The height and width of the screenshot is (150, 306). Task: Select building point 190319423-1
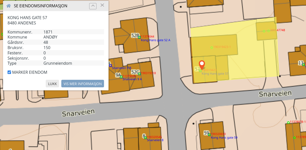tap(212, 48)
